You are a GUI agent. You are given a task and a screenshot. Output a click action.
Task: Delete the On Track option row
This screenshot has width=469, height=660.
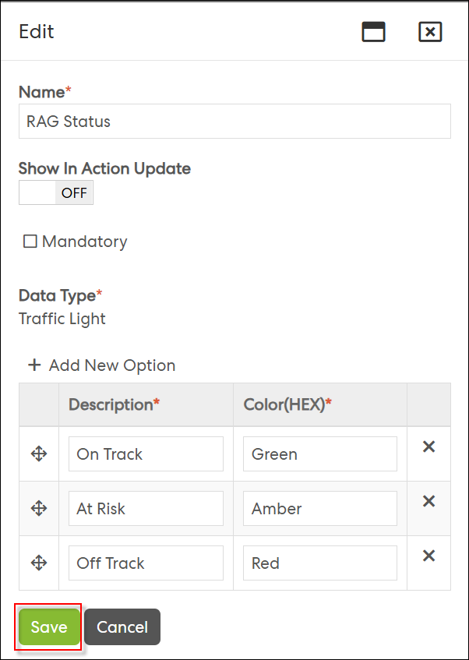pyautogui.click(x=428, y=446)
